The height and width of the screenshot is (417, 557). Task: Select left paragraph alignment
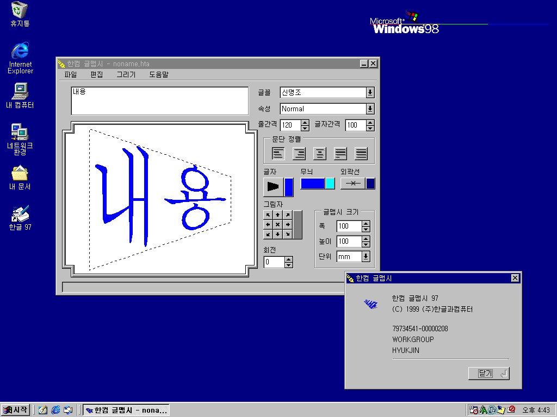point(278,153)
